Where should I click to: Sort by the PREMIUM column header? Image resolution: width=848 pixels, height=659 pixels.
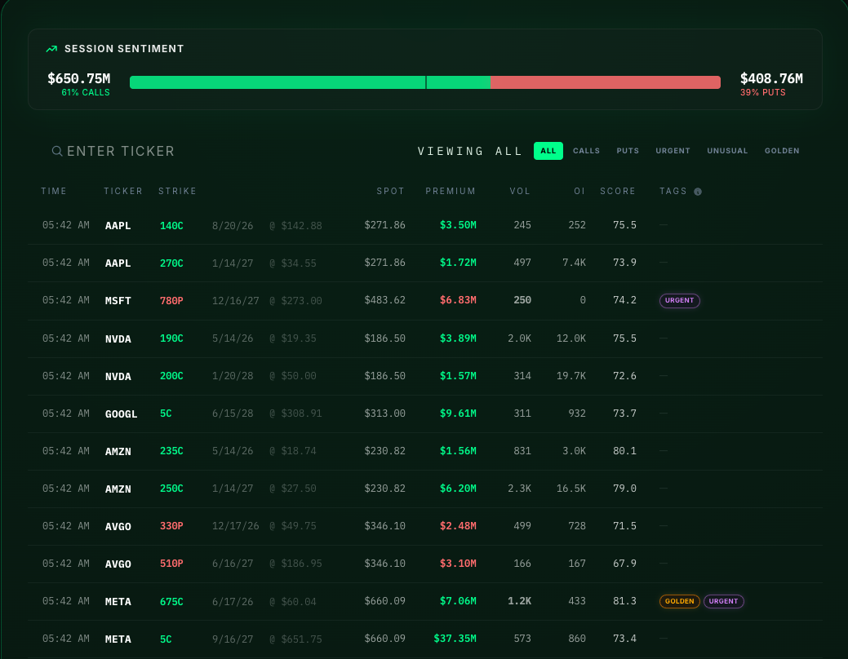[451, 191]
